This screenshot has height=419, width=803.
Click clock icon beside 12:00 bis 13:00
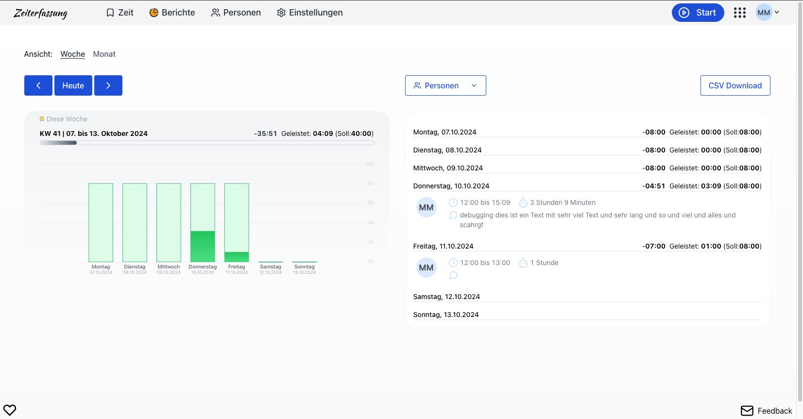[453, 263]
